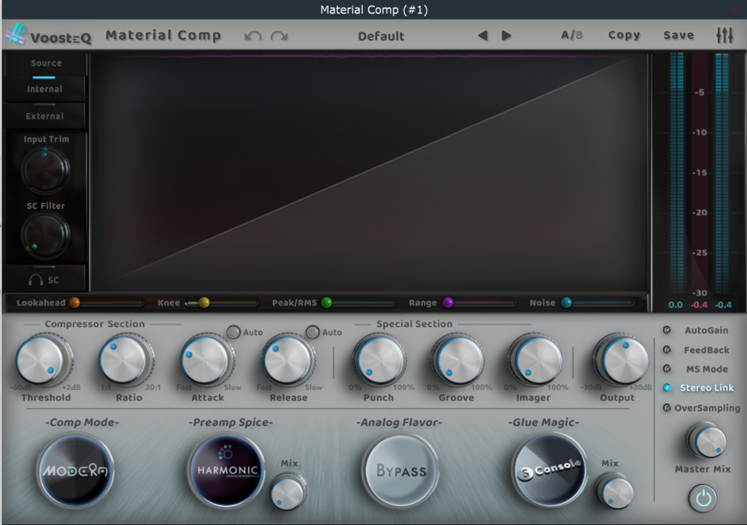This screenshot has height=525, width=747.
Task: Click the Punch knob
Action: (x=379, y=359)
